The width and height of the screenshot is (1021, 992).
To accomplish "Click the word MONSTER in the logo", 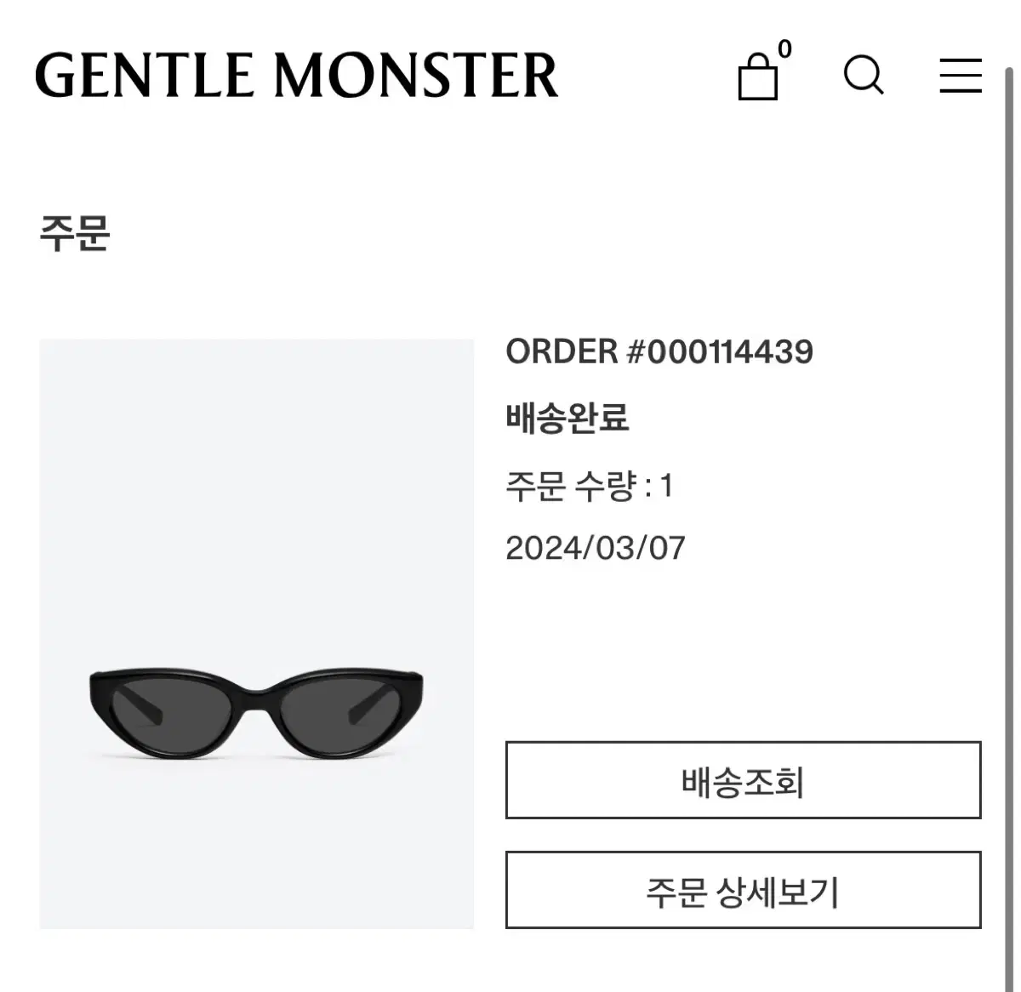I will pos(415,75).
